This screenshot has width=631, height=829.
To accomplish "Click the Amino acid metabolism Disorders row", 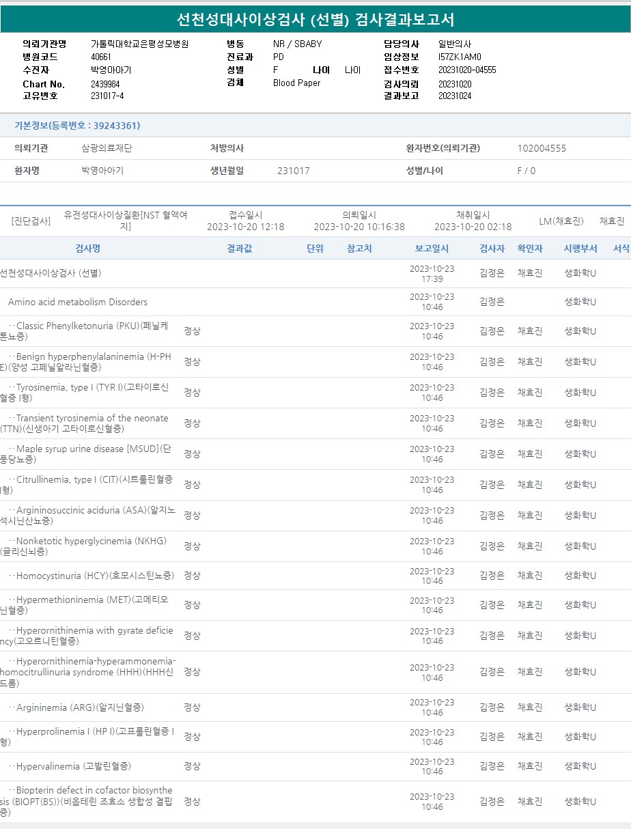I will coord(77,302).
